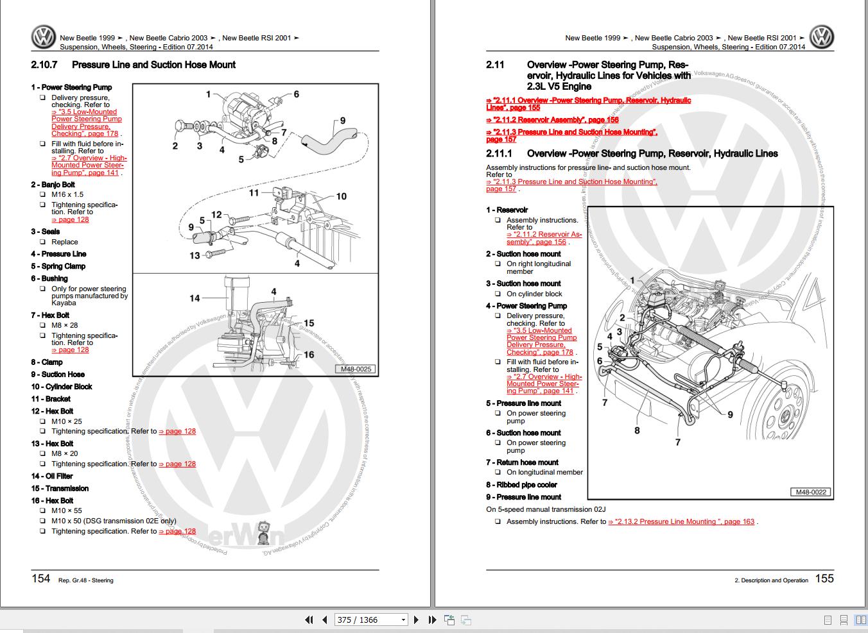Click 'M10 x 50 (DSG transmission 02E only)' text
The image size is (868, 633).
coord(114,521)
